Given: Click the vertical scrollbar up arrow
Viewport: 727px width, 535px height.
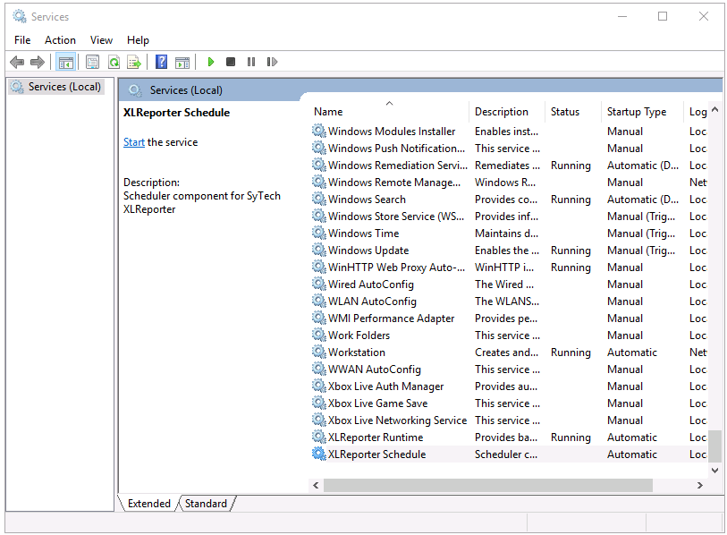Looking at the screenshot, I should pyautogui.click(x=715, y=109).
